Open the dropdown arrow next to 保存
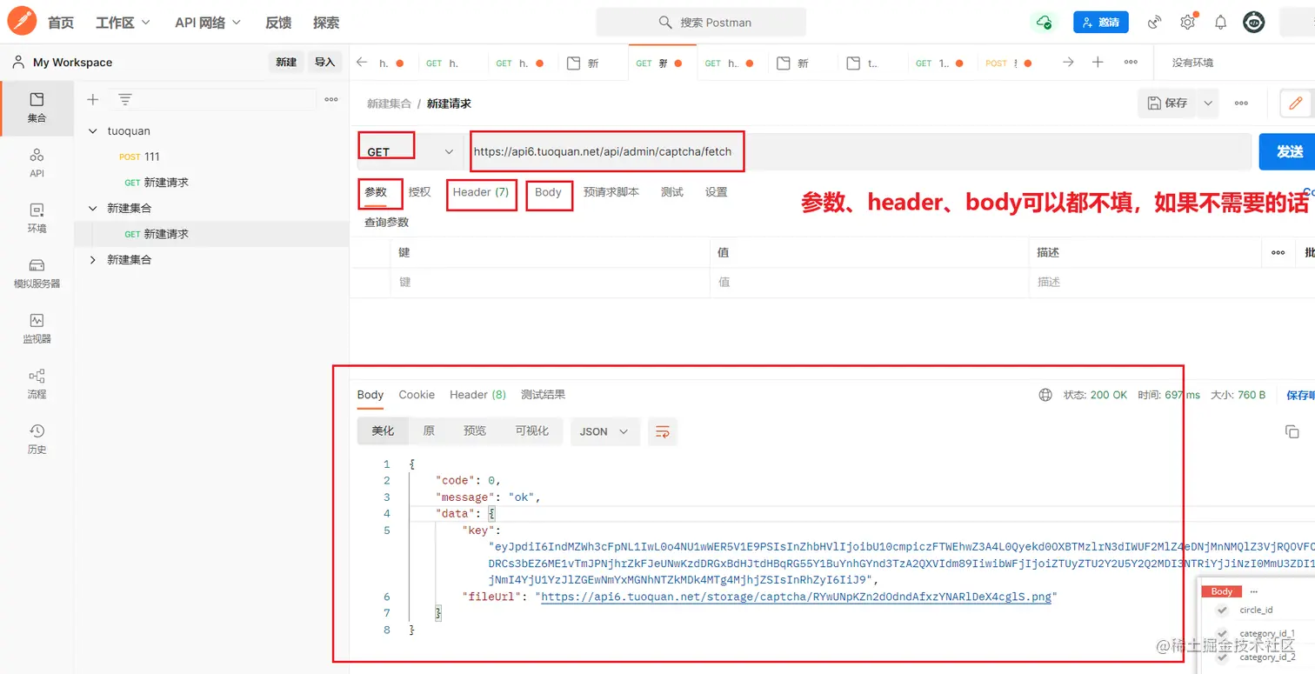This screenshot has height=674, width=1315. click(x=1208, y=103)
